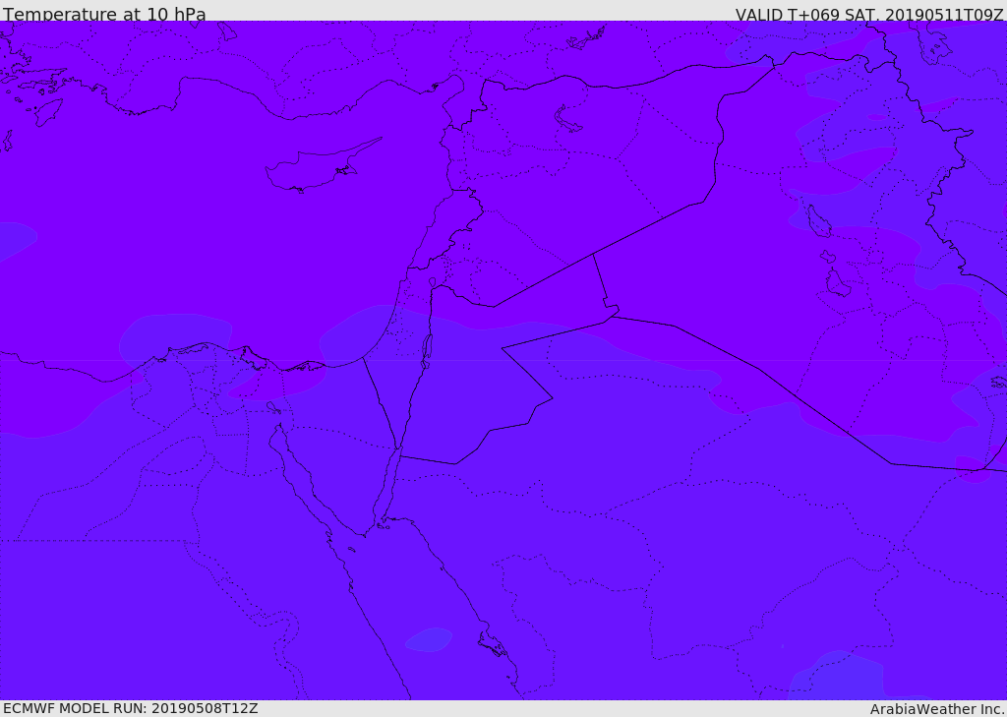Click the 'ECMWF MODEL RUN: 20190508T12Z' text
Screen dimensions: 1007x717
pos(131,709)
